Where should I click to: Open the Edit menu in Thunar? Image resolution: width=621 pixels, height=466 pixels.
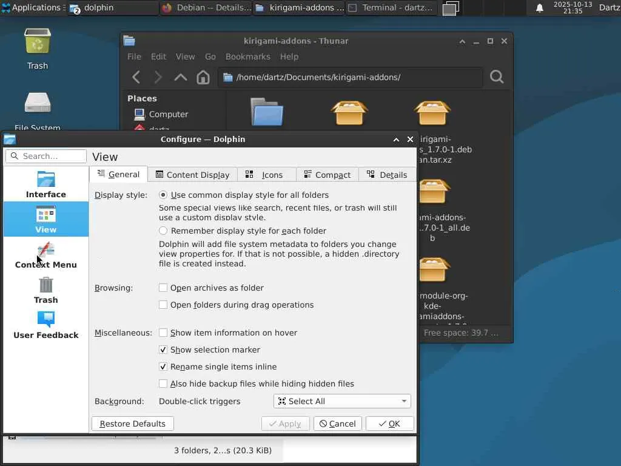point(158,56)
